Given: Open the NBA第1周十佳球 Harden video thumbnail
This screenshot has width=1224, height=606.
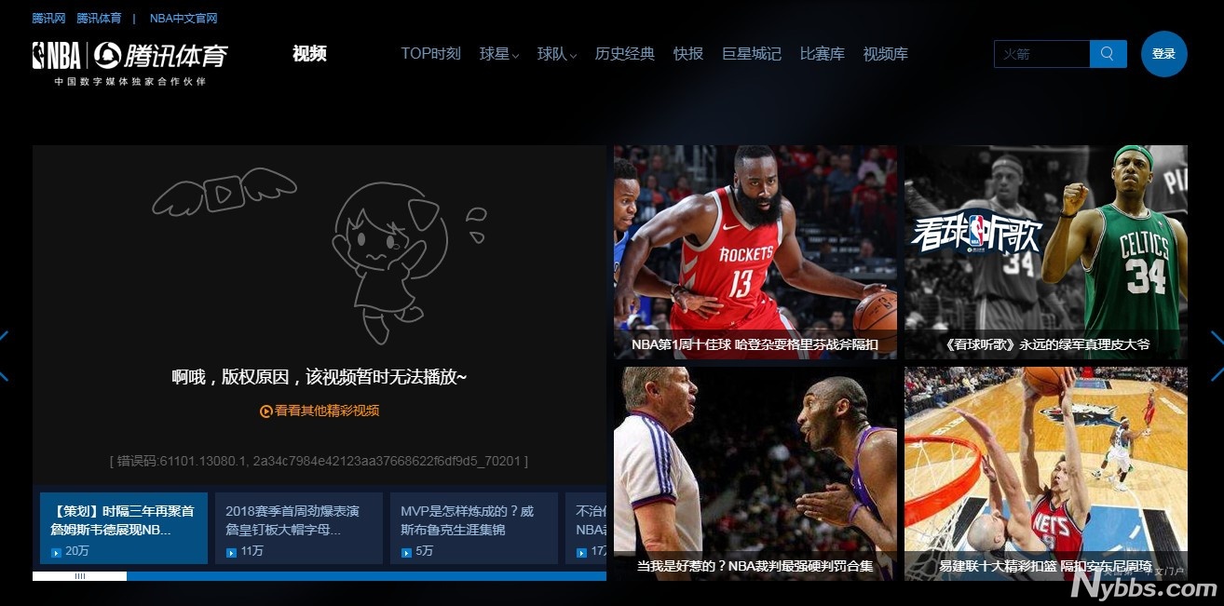Looking at the screenshot, I should pyautogui.click(x=755, y=251).
